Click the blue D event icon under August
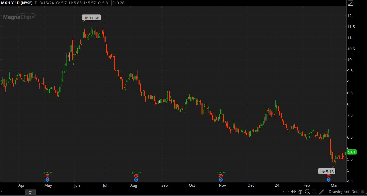 click(x=136, y=180)
